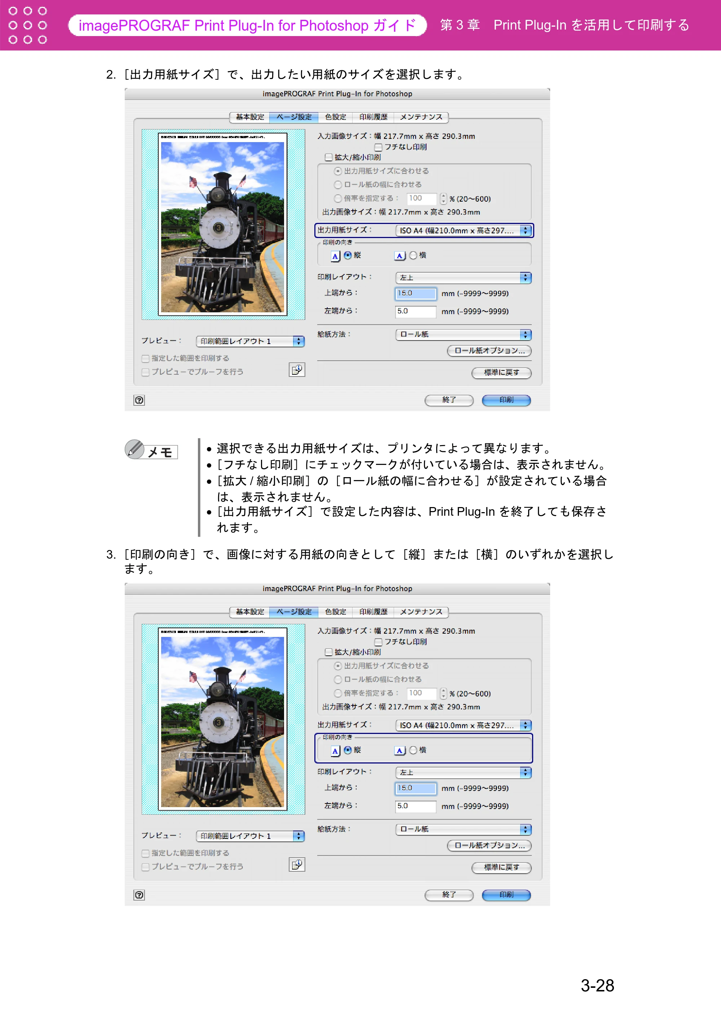Click 終了 button in upper dialog
This screenshot has height=1021, width=721.
[x=449, y=400]
